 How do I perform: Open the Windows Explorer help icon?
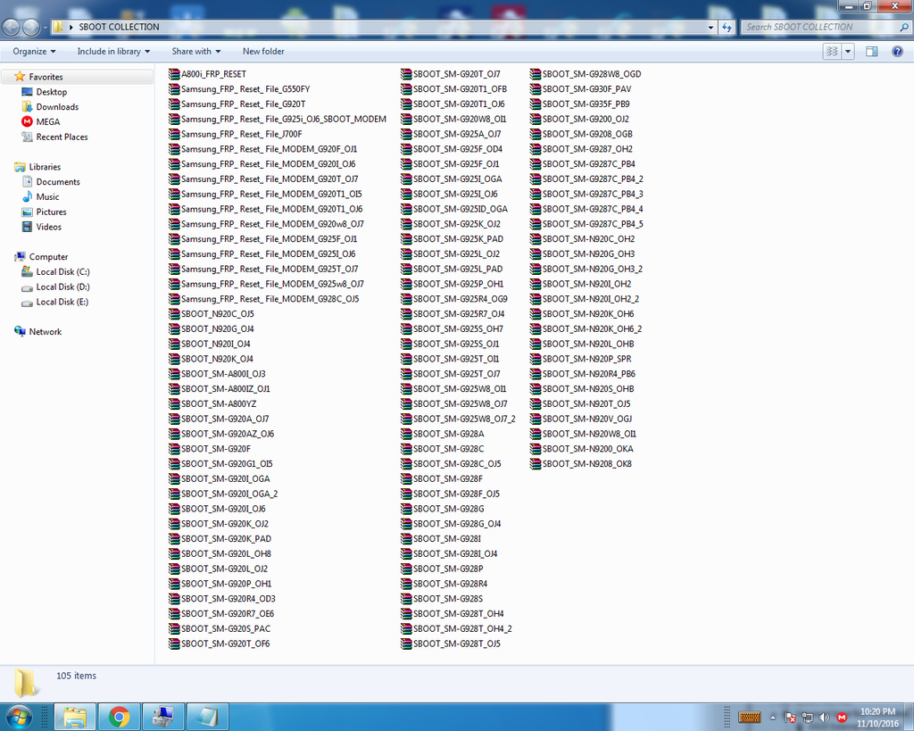(x=898, y=52)
